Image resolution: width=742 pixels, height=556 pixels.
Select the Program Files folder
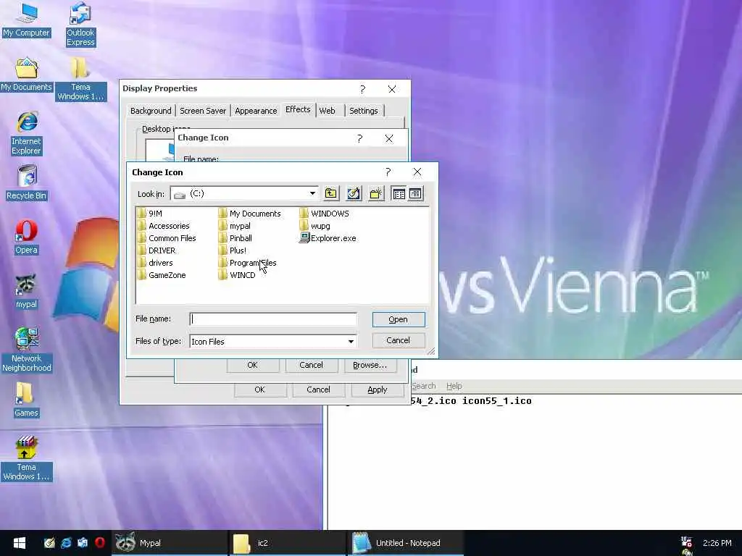pos(248,262)
